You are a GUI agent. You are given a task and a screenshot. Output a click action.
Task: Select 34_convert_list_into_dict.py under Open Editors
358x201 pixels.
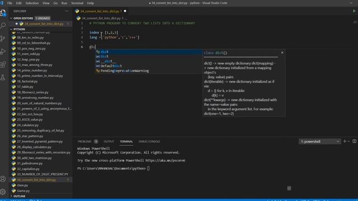pos(44,24)
